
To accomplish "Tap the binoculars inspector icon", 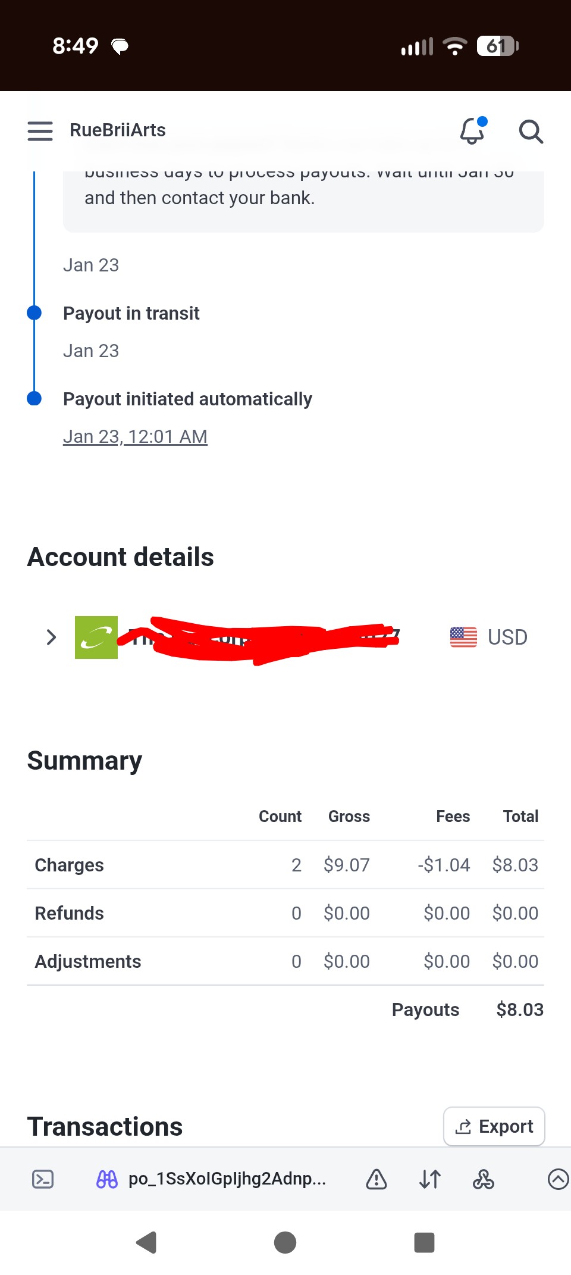I will (x=107, y=1179).
